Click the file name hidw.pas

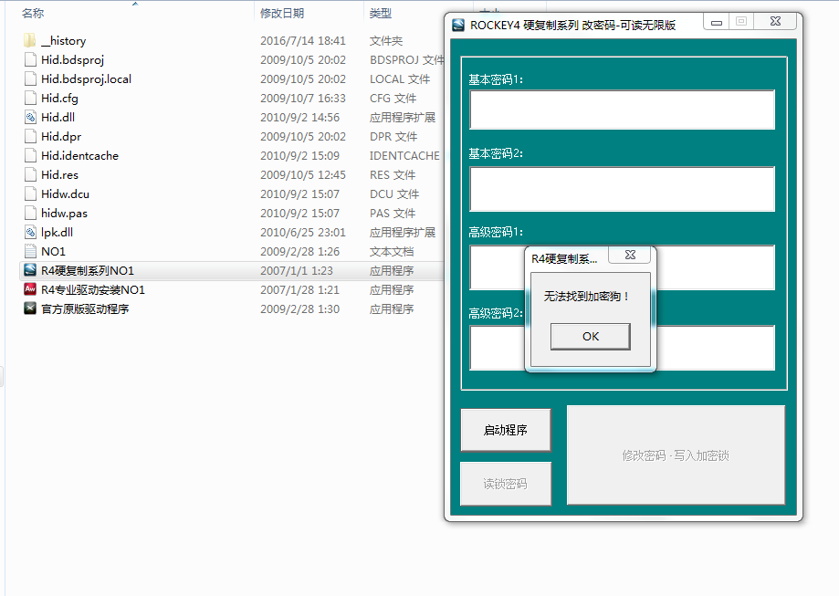click(64, 213)
